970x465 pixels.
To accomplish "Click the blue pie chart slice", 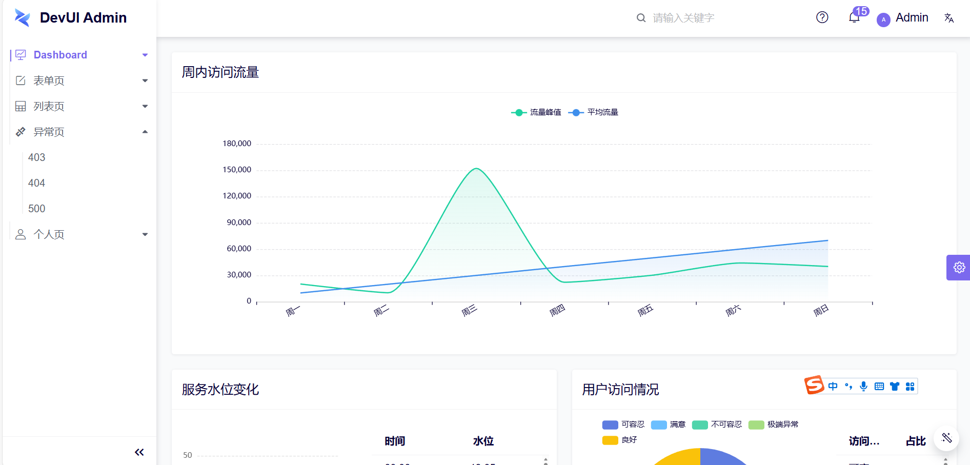I will pyautogui.click(x=723, y=457).
